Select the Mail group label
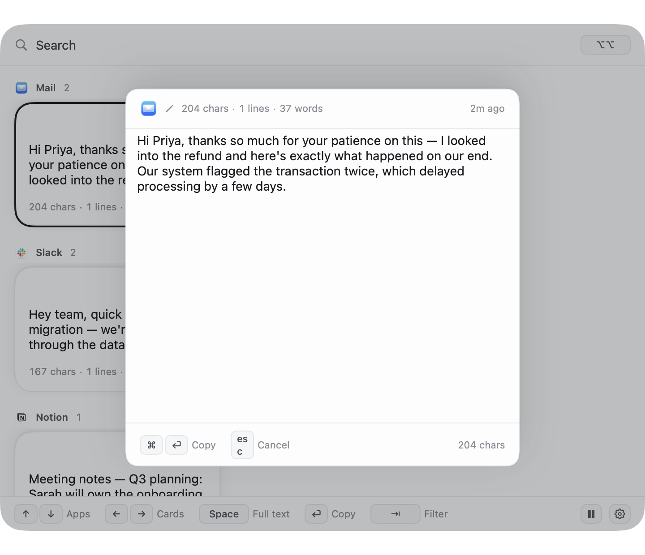The image size is (645, 555). 46,88
